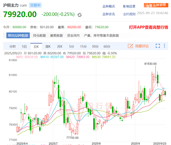The width and height of the screenshot is (171, 145).
Task: Select the 月K monthly chart
Action: click(60, 46)
